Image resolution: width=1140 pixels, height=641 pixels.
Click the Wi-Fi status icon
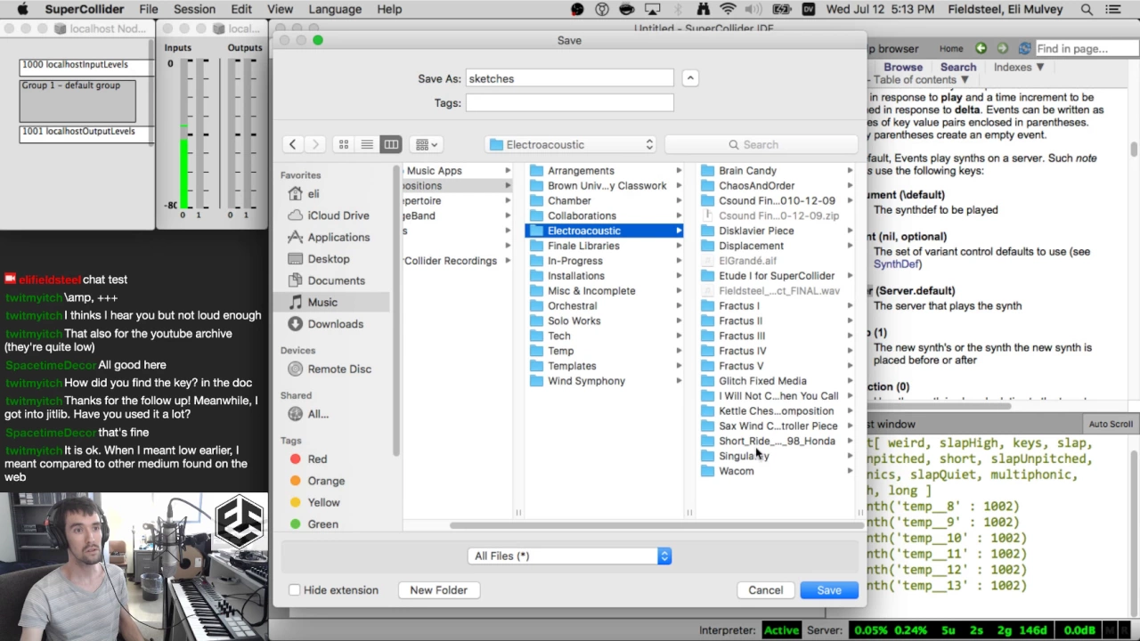[x=728, y=9]
